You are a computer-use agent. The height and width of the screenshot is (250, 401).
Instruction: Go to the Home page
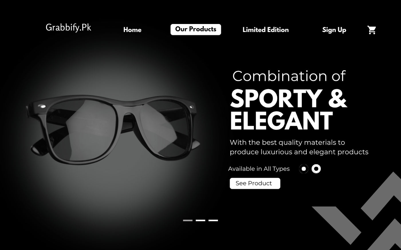tap(132, 30)
